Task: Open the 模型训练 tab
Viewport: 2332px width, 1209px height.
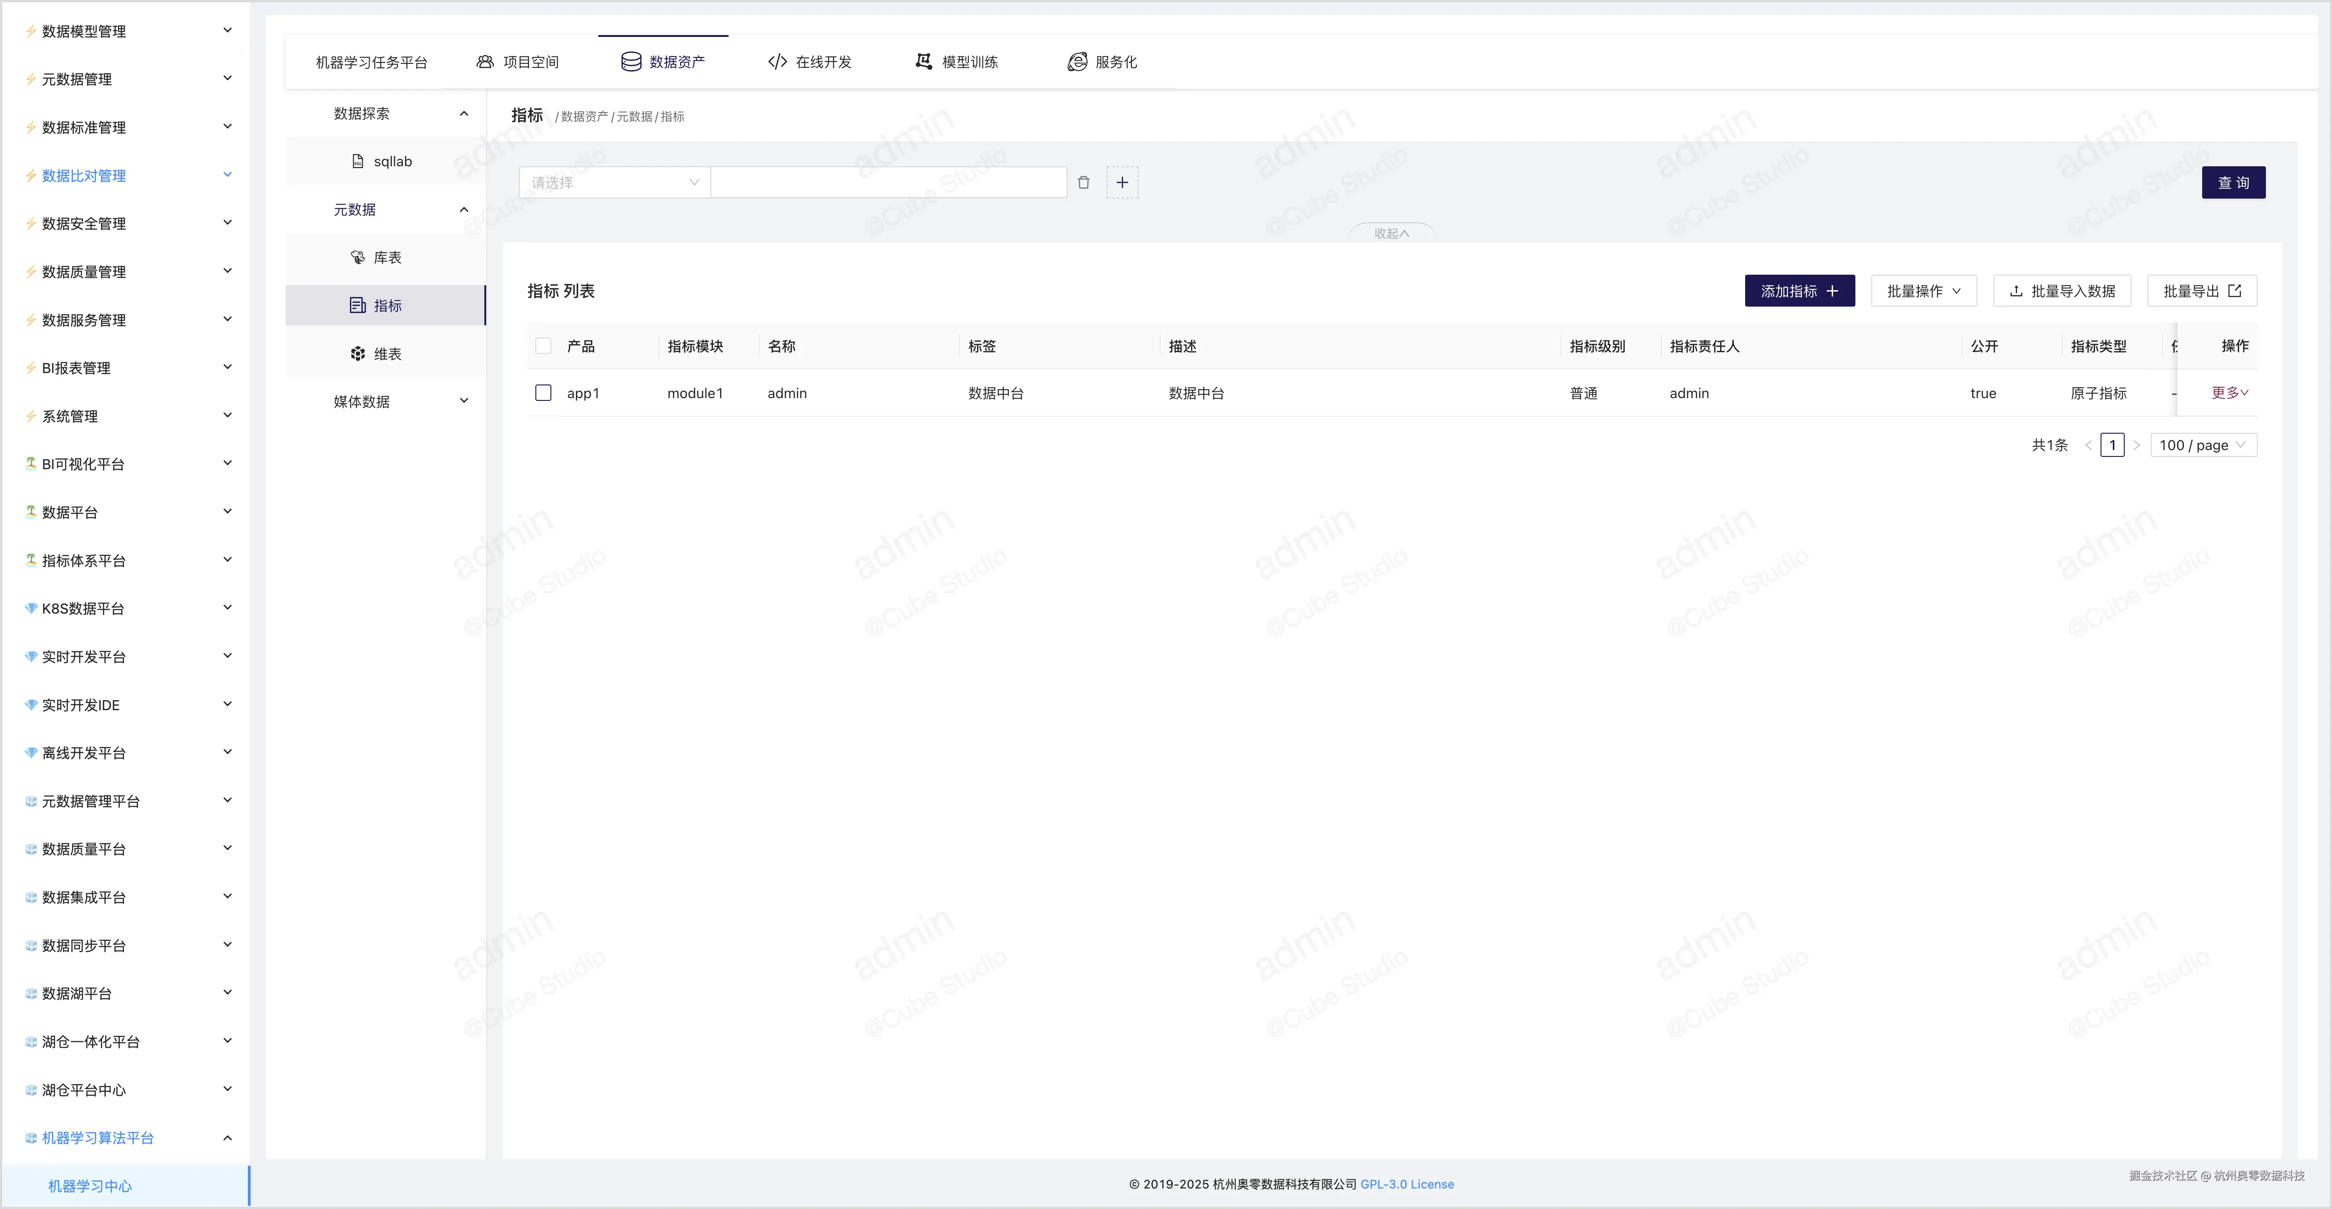Action: [x=956, y=62]
